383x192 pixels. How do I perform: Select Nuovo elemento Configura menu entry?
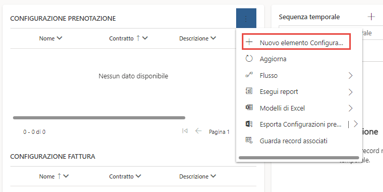point(296,42)
